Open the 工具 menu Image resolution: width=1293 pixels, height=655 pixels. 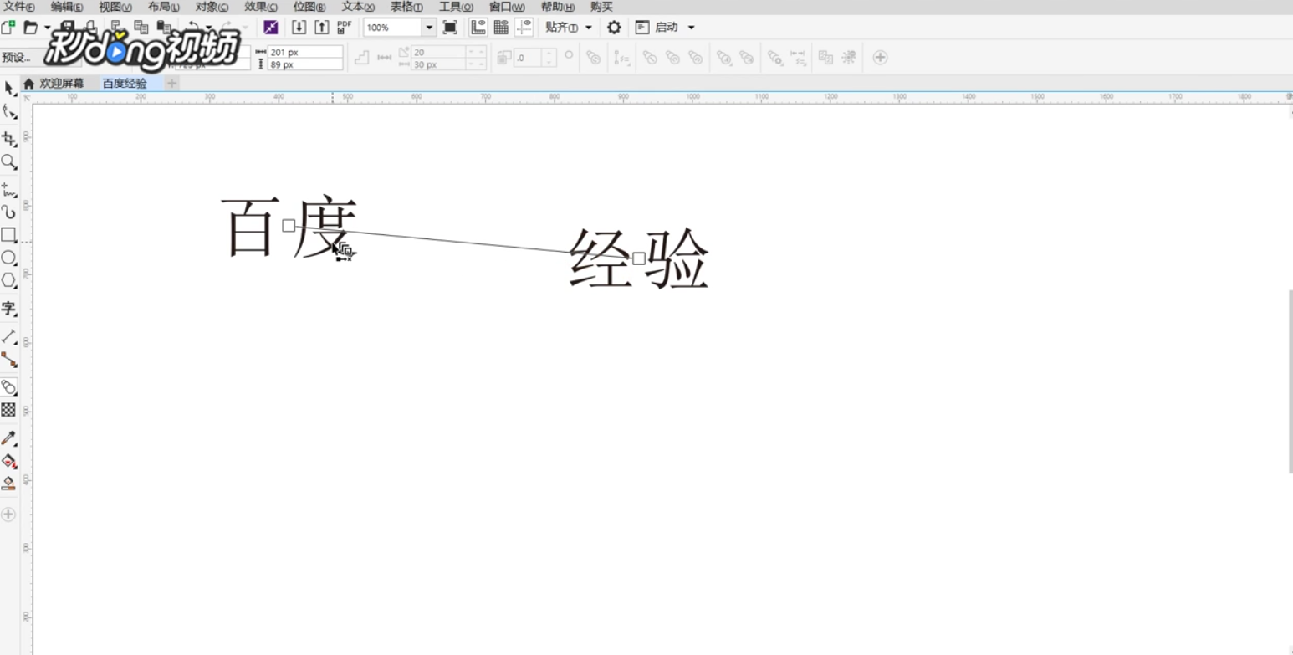pyautogui.click(x=456, y=7)
